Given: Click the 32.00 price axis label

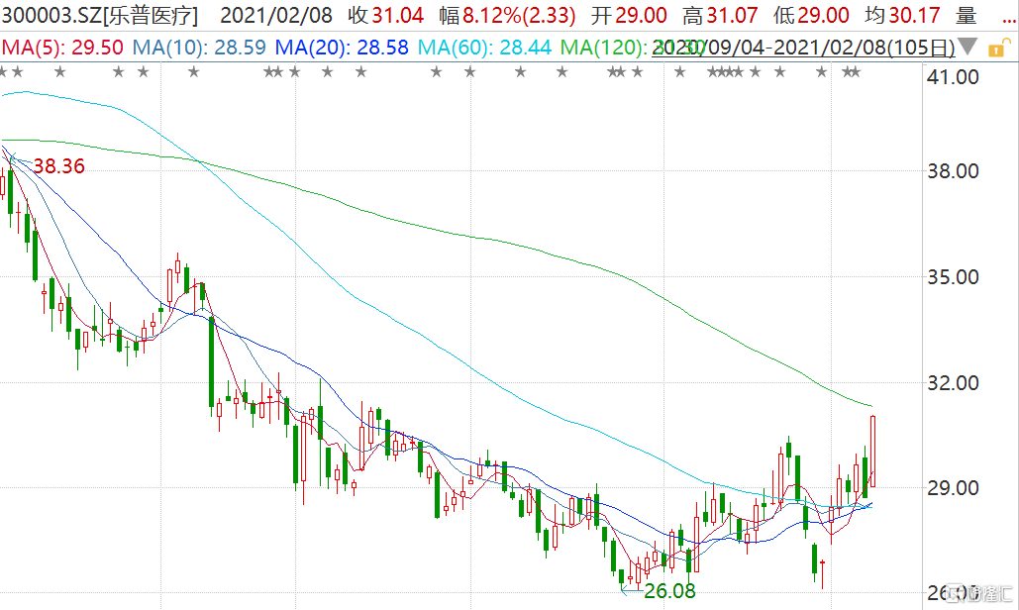Looking at the screenshot, I should click(953, 382).
